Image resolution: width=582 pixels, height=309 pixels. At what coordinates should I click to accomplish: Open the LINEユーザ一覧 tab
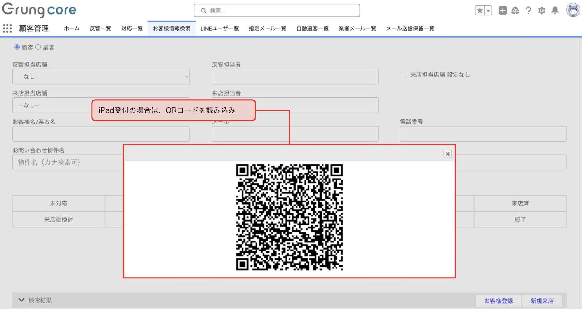pyautogui.click(x=219, y=28)
